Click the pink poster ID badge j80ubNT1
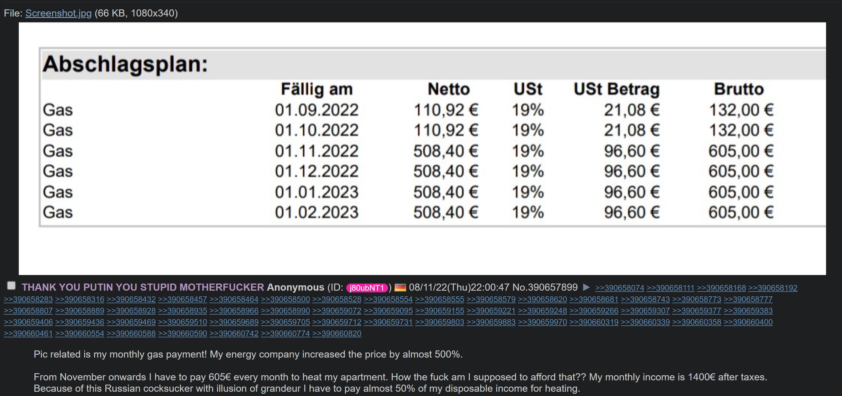Image resolution: width=842 pixels, height=396 pixels. (367, 288)
